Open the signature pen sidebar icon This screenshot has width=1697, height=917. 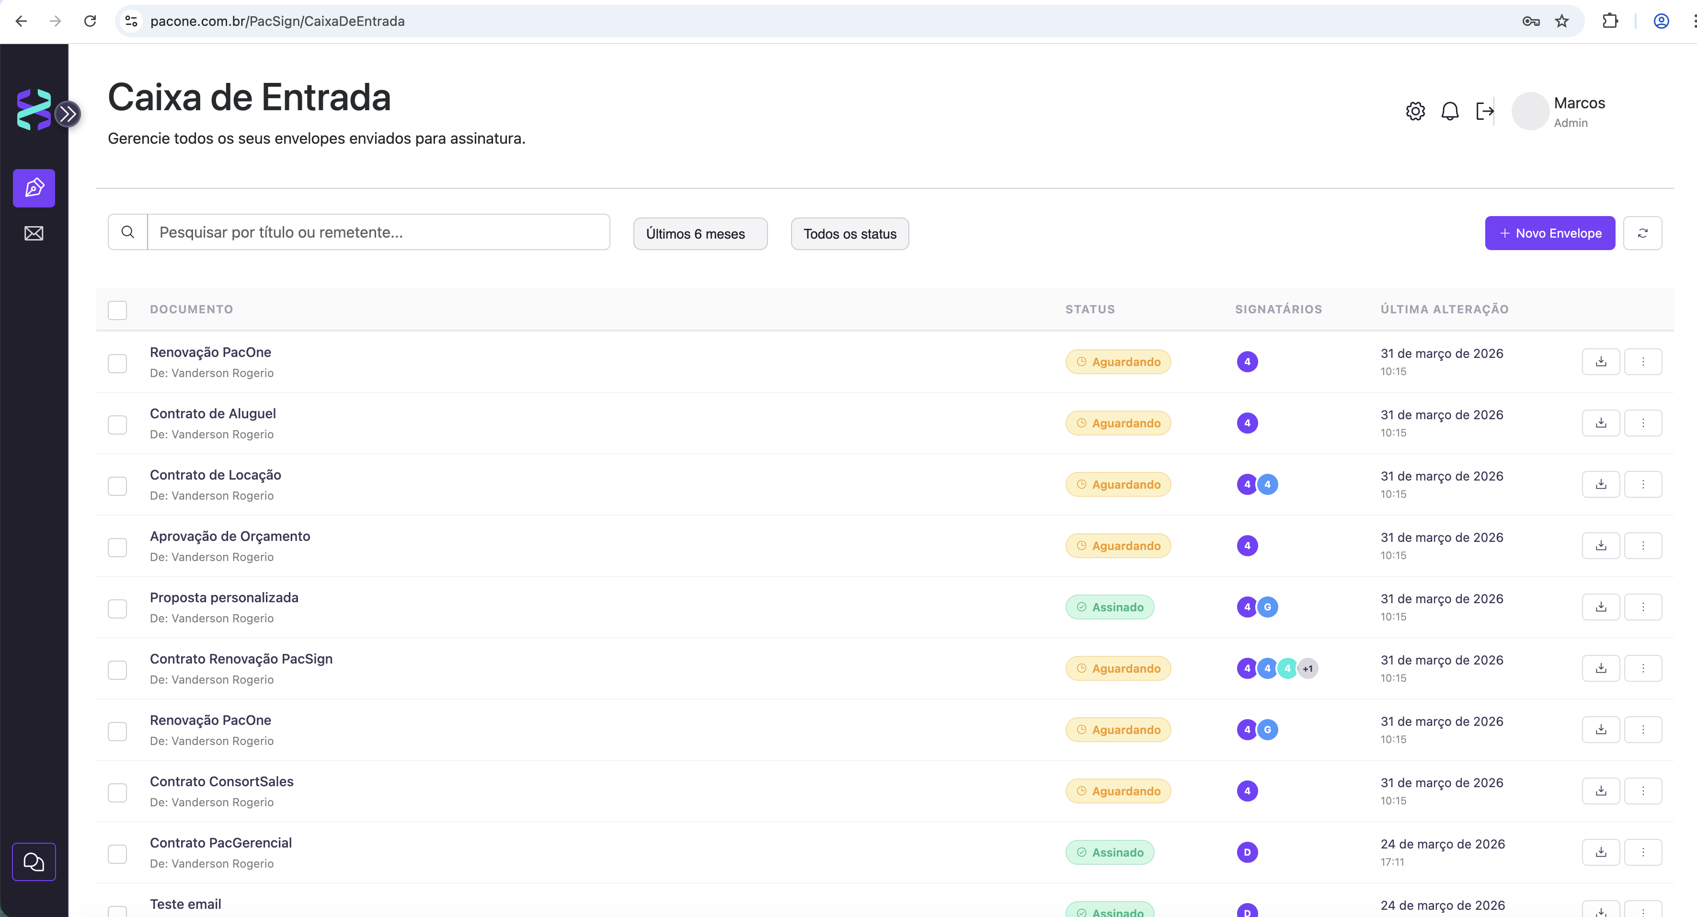[x=34, y=188]
